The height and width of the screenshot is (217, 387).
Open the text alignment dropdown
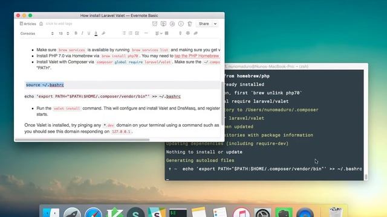point(158,34)
